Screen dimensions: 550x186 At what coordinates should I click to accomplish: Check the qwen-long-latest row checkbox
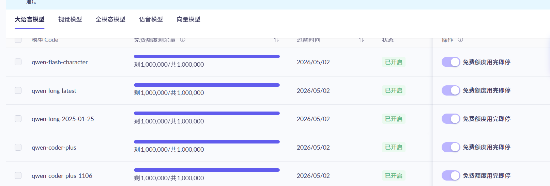click(18, 90)
